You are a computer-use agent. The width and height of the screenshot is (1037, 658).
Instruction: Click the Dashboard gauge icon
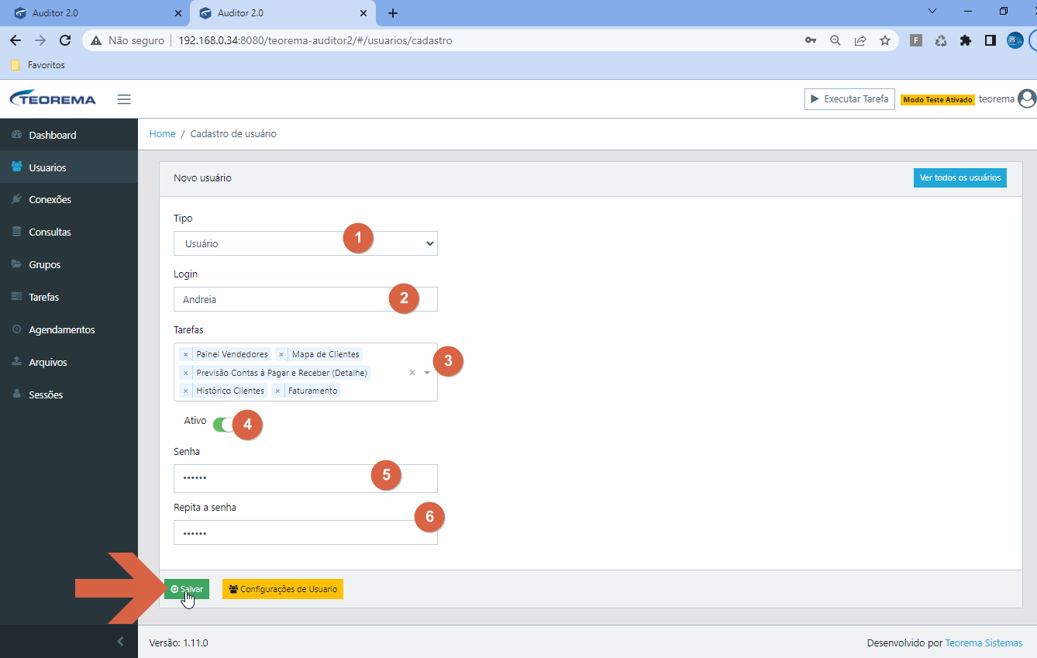click(x=17, y=135)
